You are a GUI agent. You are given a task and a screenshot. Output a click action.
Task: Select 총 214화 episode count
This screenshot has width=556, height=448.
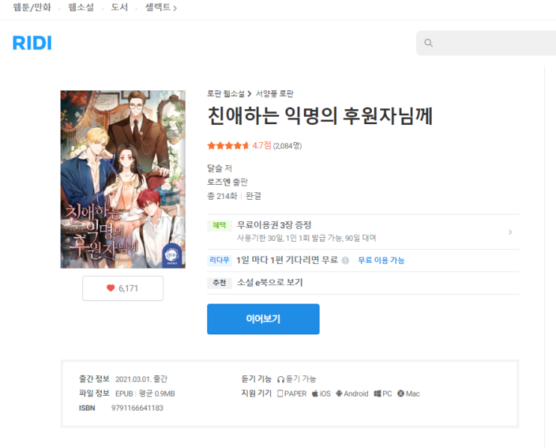click(x=222, y=196)
